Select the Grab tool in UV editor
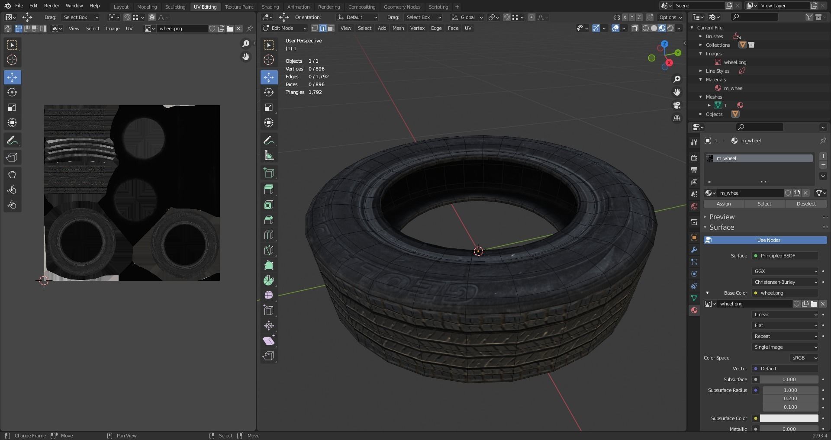The image size is (831, 440). tap(12, 175)
